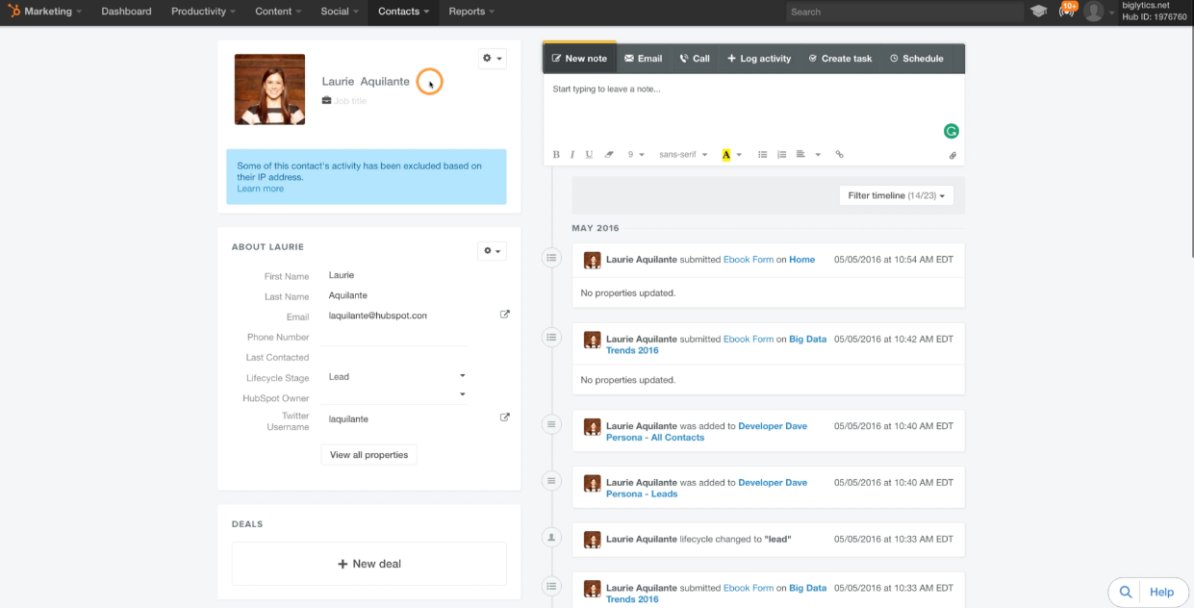Open the HubSpot Owner dropdown

pyautogui.click(x=396, y=396)
